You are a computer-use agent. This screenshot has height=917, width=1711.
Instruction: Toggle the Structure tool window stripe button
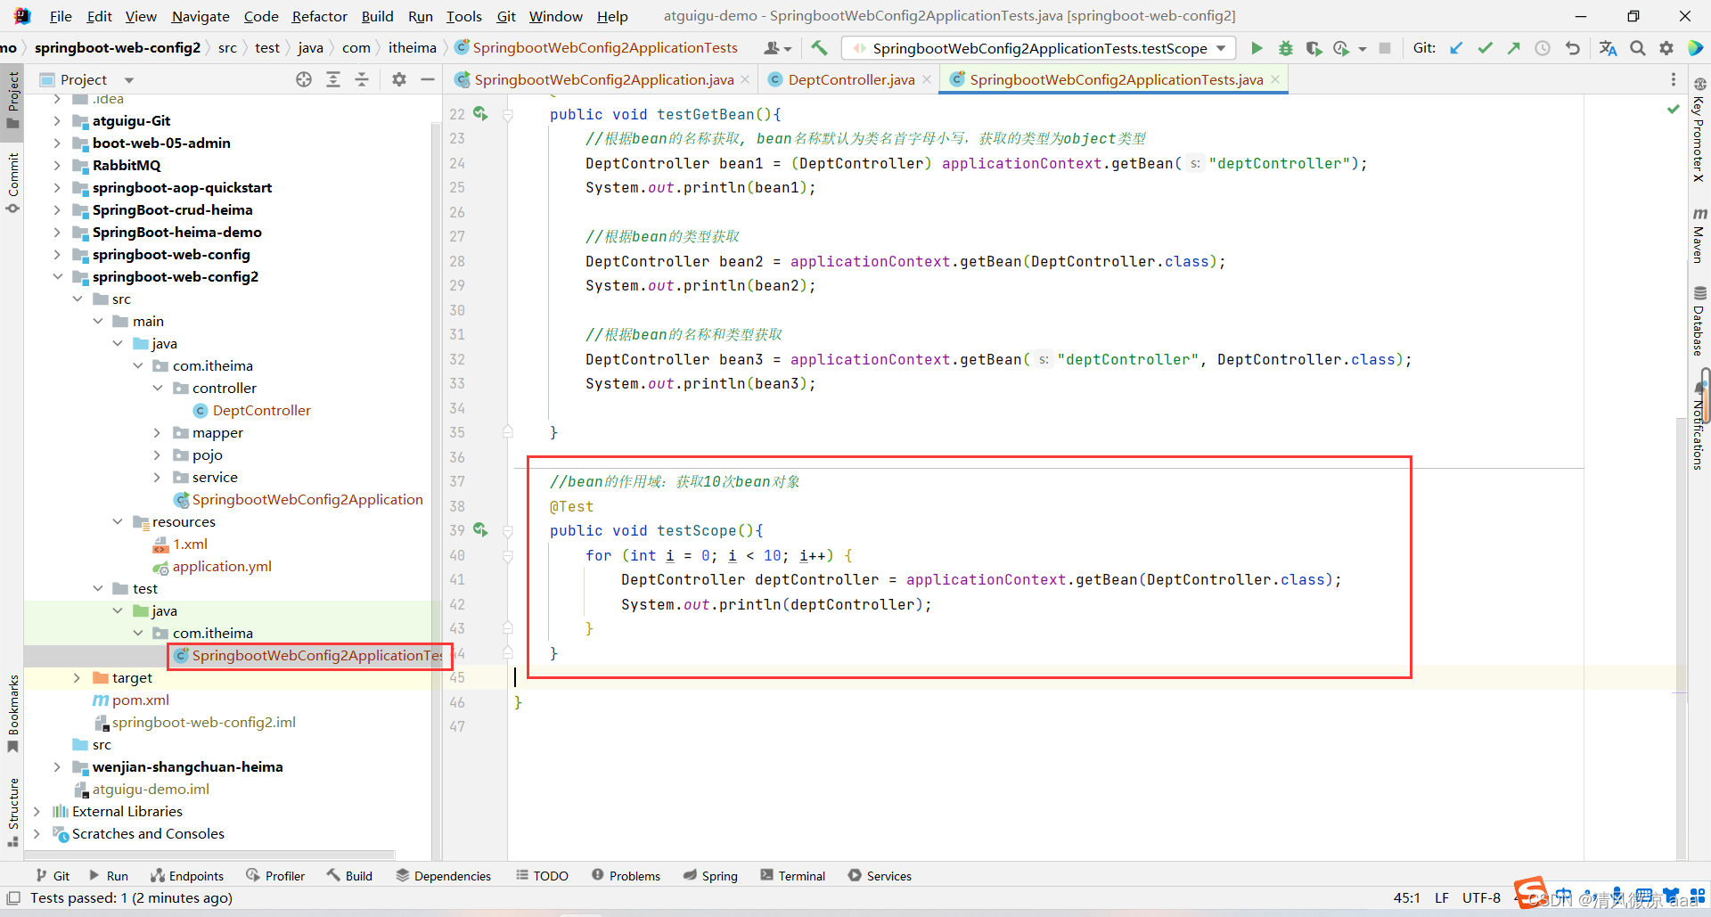point(12,811)
